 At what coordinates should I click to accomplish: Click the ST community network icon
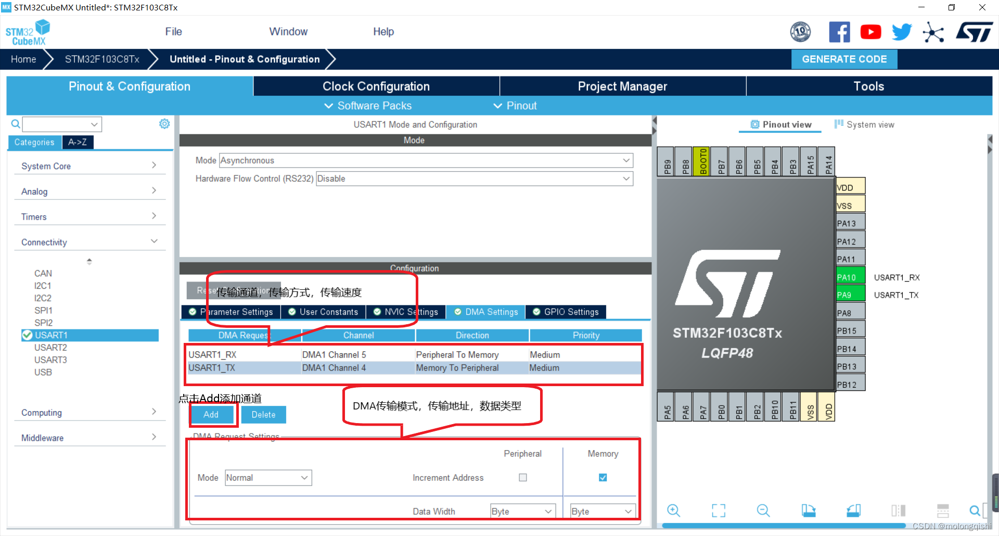click(933, 32)
